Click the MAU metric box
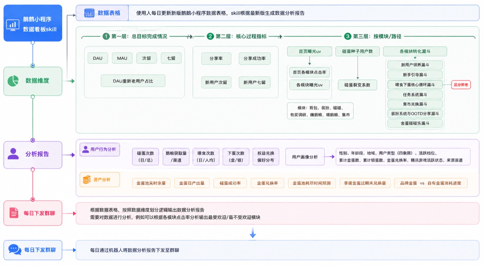This screenshot has height=266, width=484. click(122, 58)
